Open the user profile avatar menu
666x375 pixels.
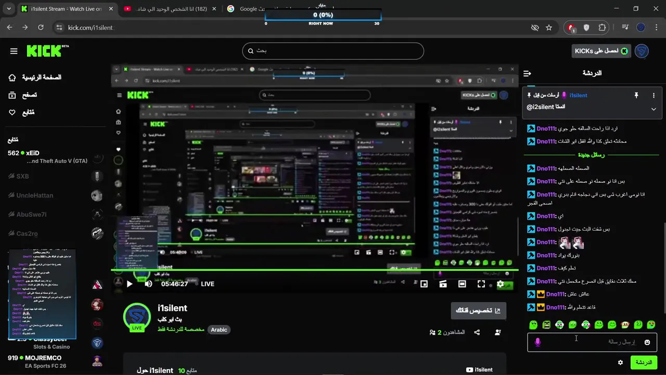coord(642,51)
